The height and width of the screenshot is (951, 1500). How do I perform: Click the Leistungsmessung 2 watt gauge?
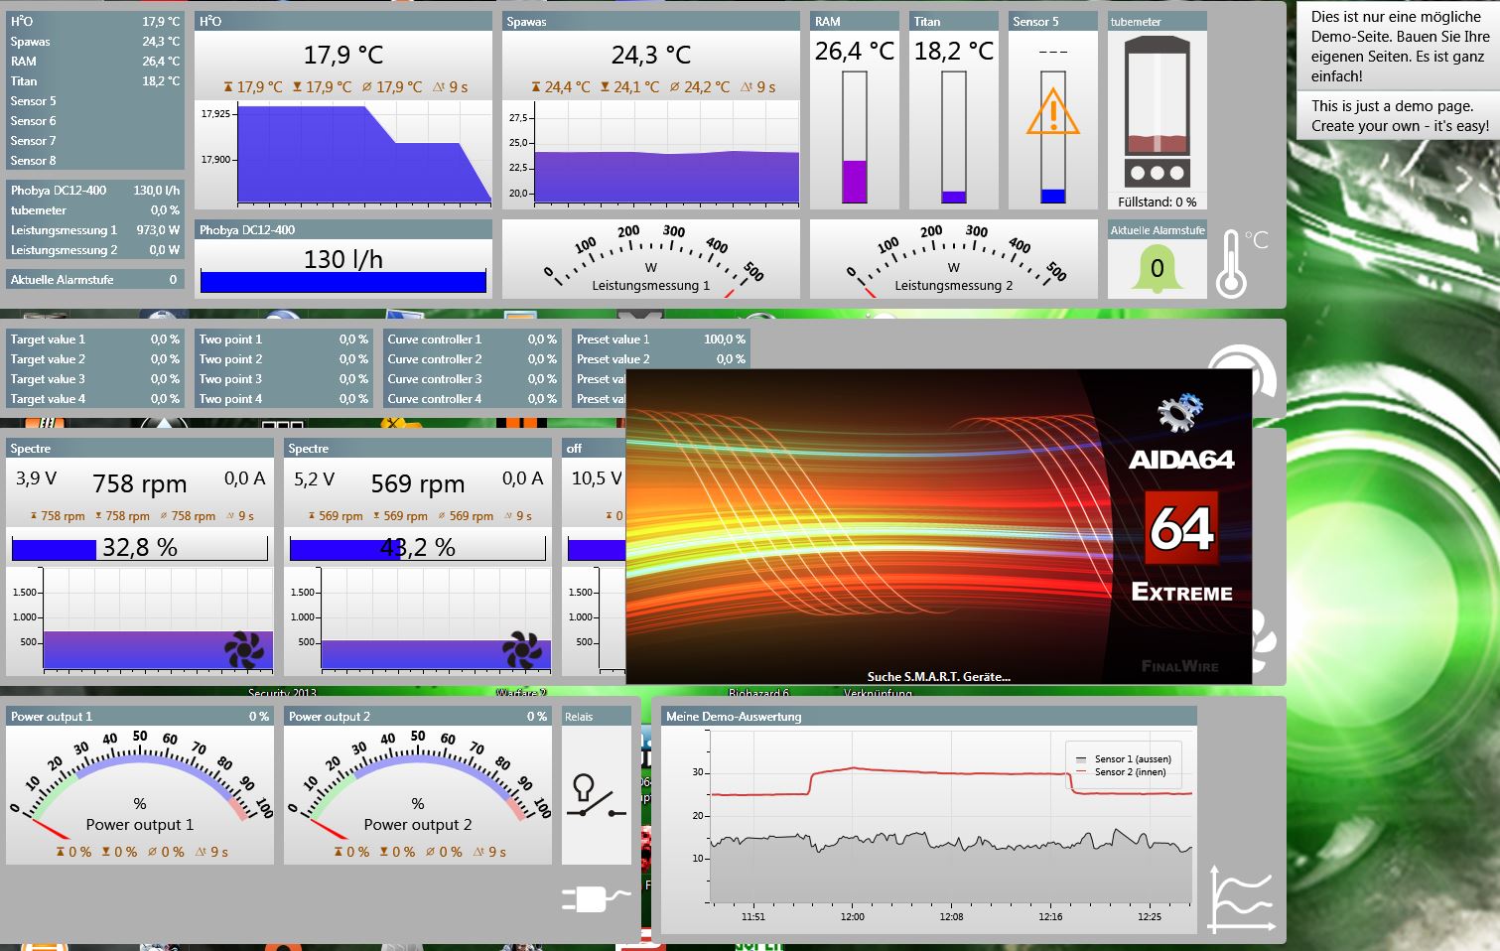click(954, 259)
